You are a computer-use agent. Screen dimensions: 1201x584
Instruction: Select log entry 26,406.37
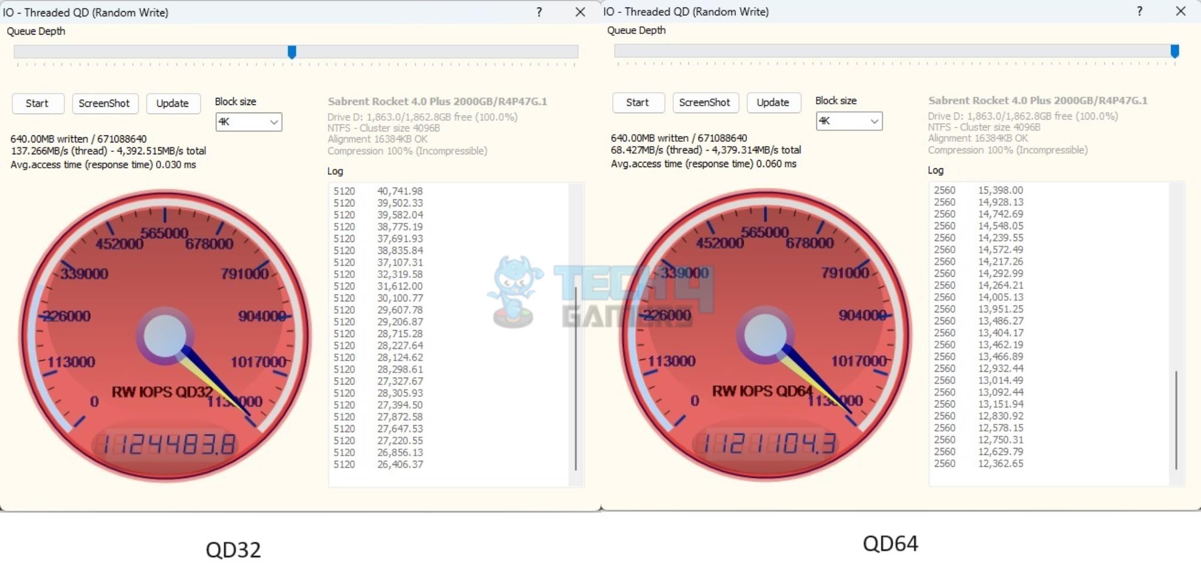tap(400, 464)
